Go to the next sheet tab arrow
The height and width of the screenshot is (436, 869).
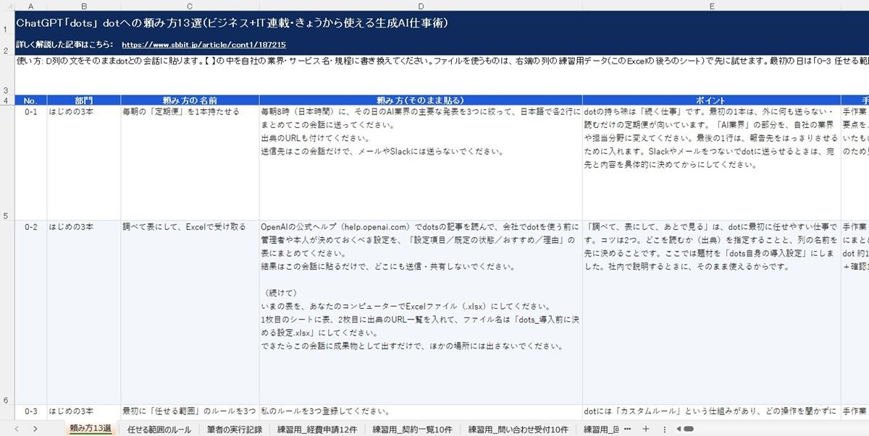tap(35, 429)
